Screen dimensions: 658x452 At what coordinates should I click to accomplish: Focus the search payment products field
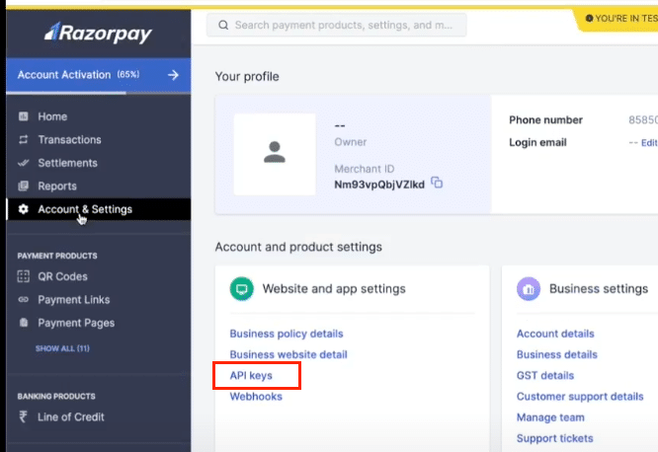tap(337, 25)
